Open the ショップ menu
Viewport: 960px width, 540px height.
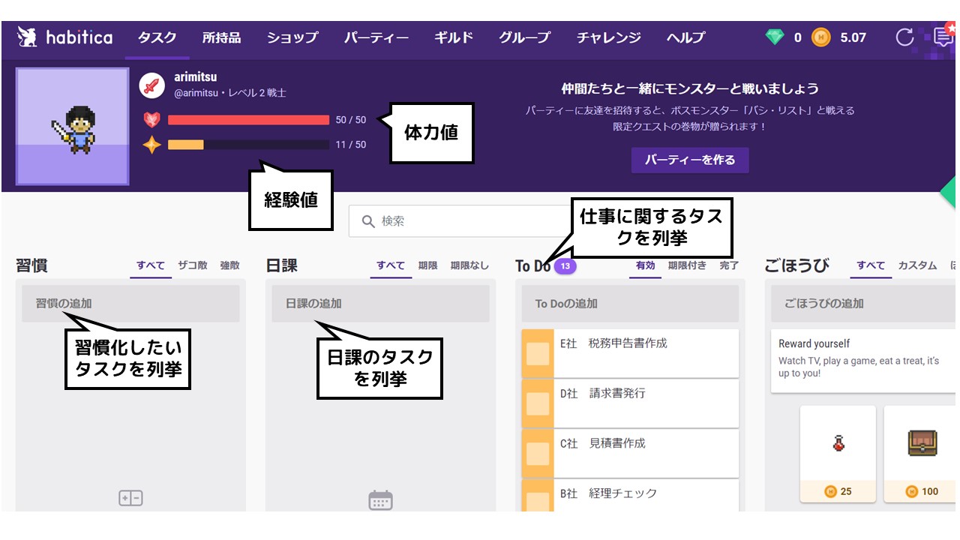[292, 37]
